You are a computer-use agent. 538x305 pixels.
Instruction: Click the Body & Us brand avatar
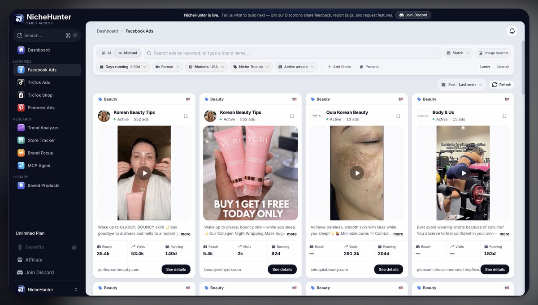[423, 116]
